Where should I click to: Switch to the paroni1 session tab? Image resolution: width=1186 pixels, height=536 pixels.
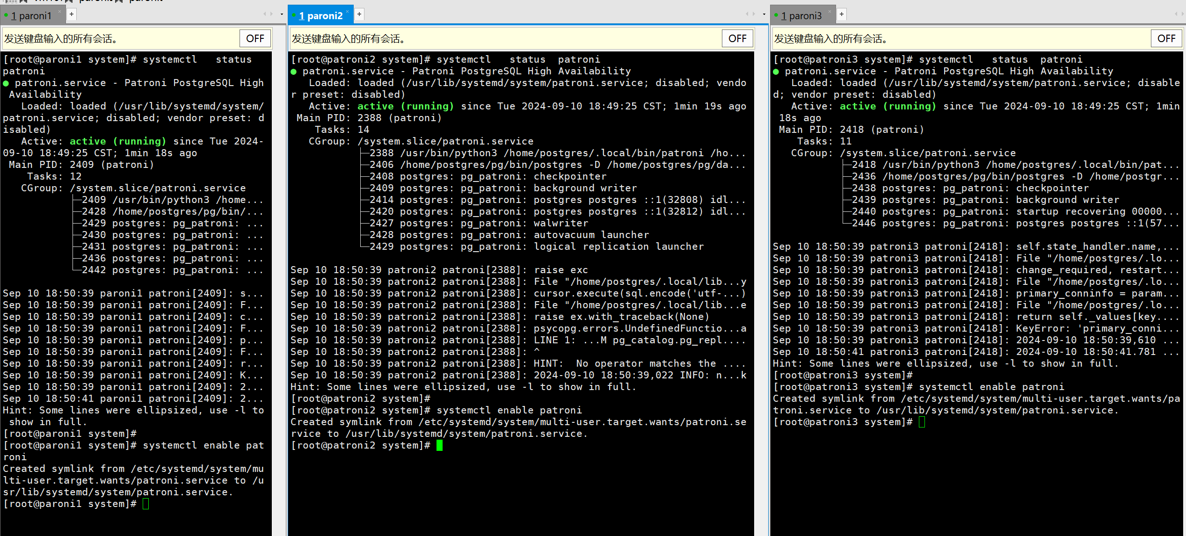pyautogui.click(x=31, y=16)
